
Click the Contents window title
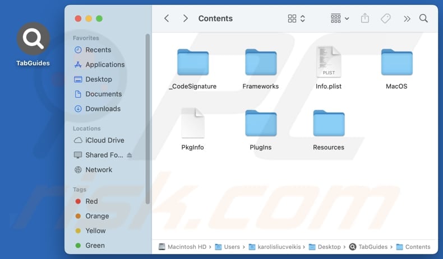point(215,18)
